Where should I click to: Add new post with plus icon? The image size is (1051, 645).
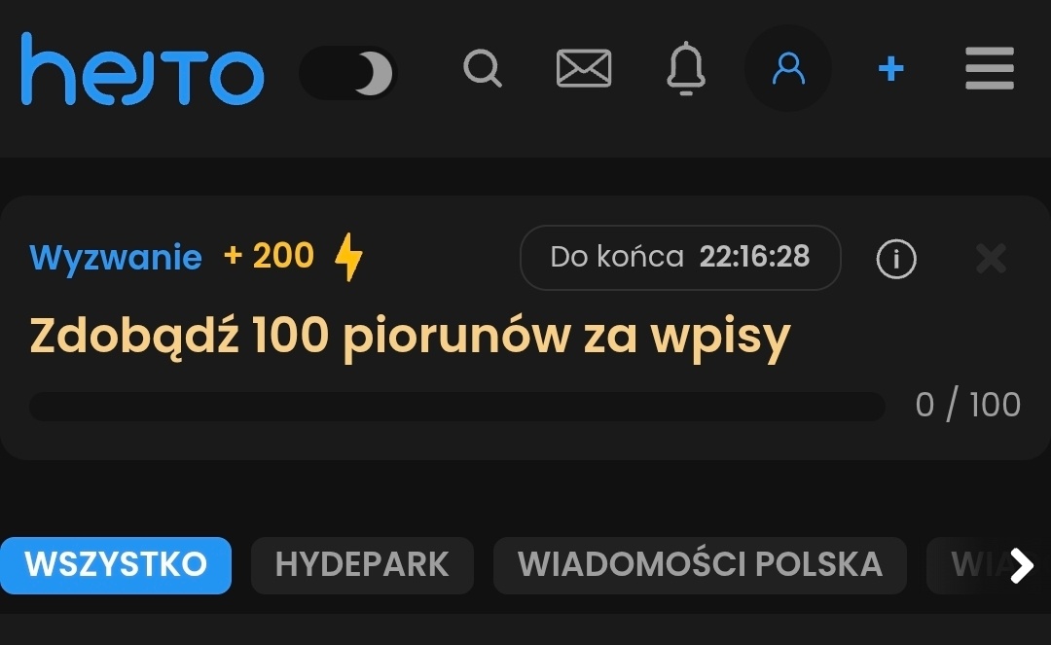coord(890,68)
